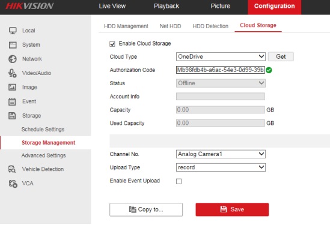This screenshot has width=330, height=225.
Task: Click the Local monitor icon
Action: tap(13, 31)
